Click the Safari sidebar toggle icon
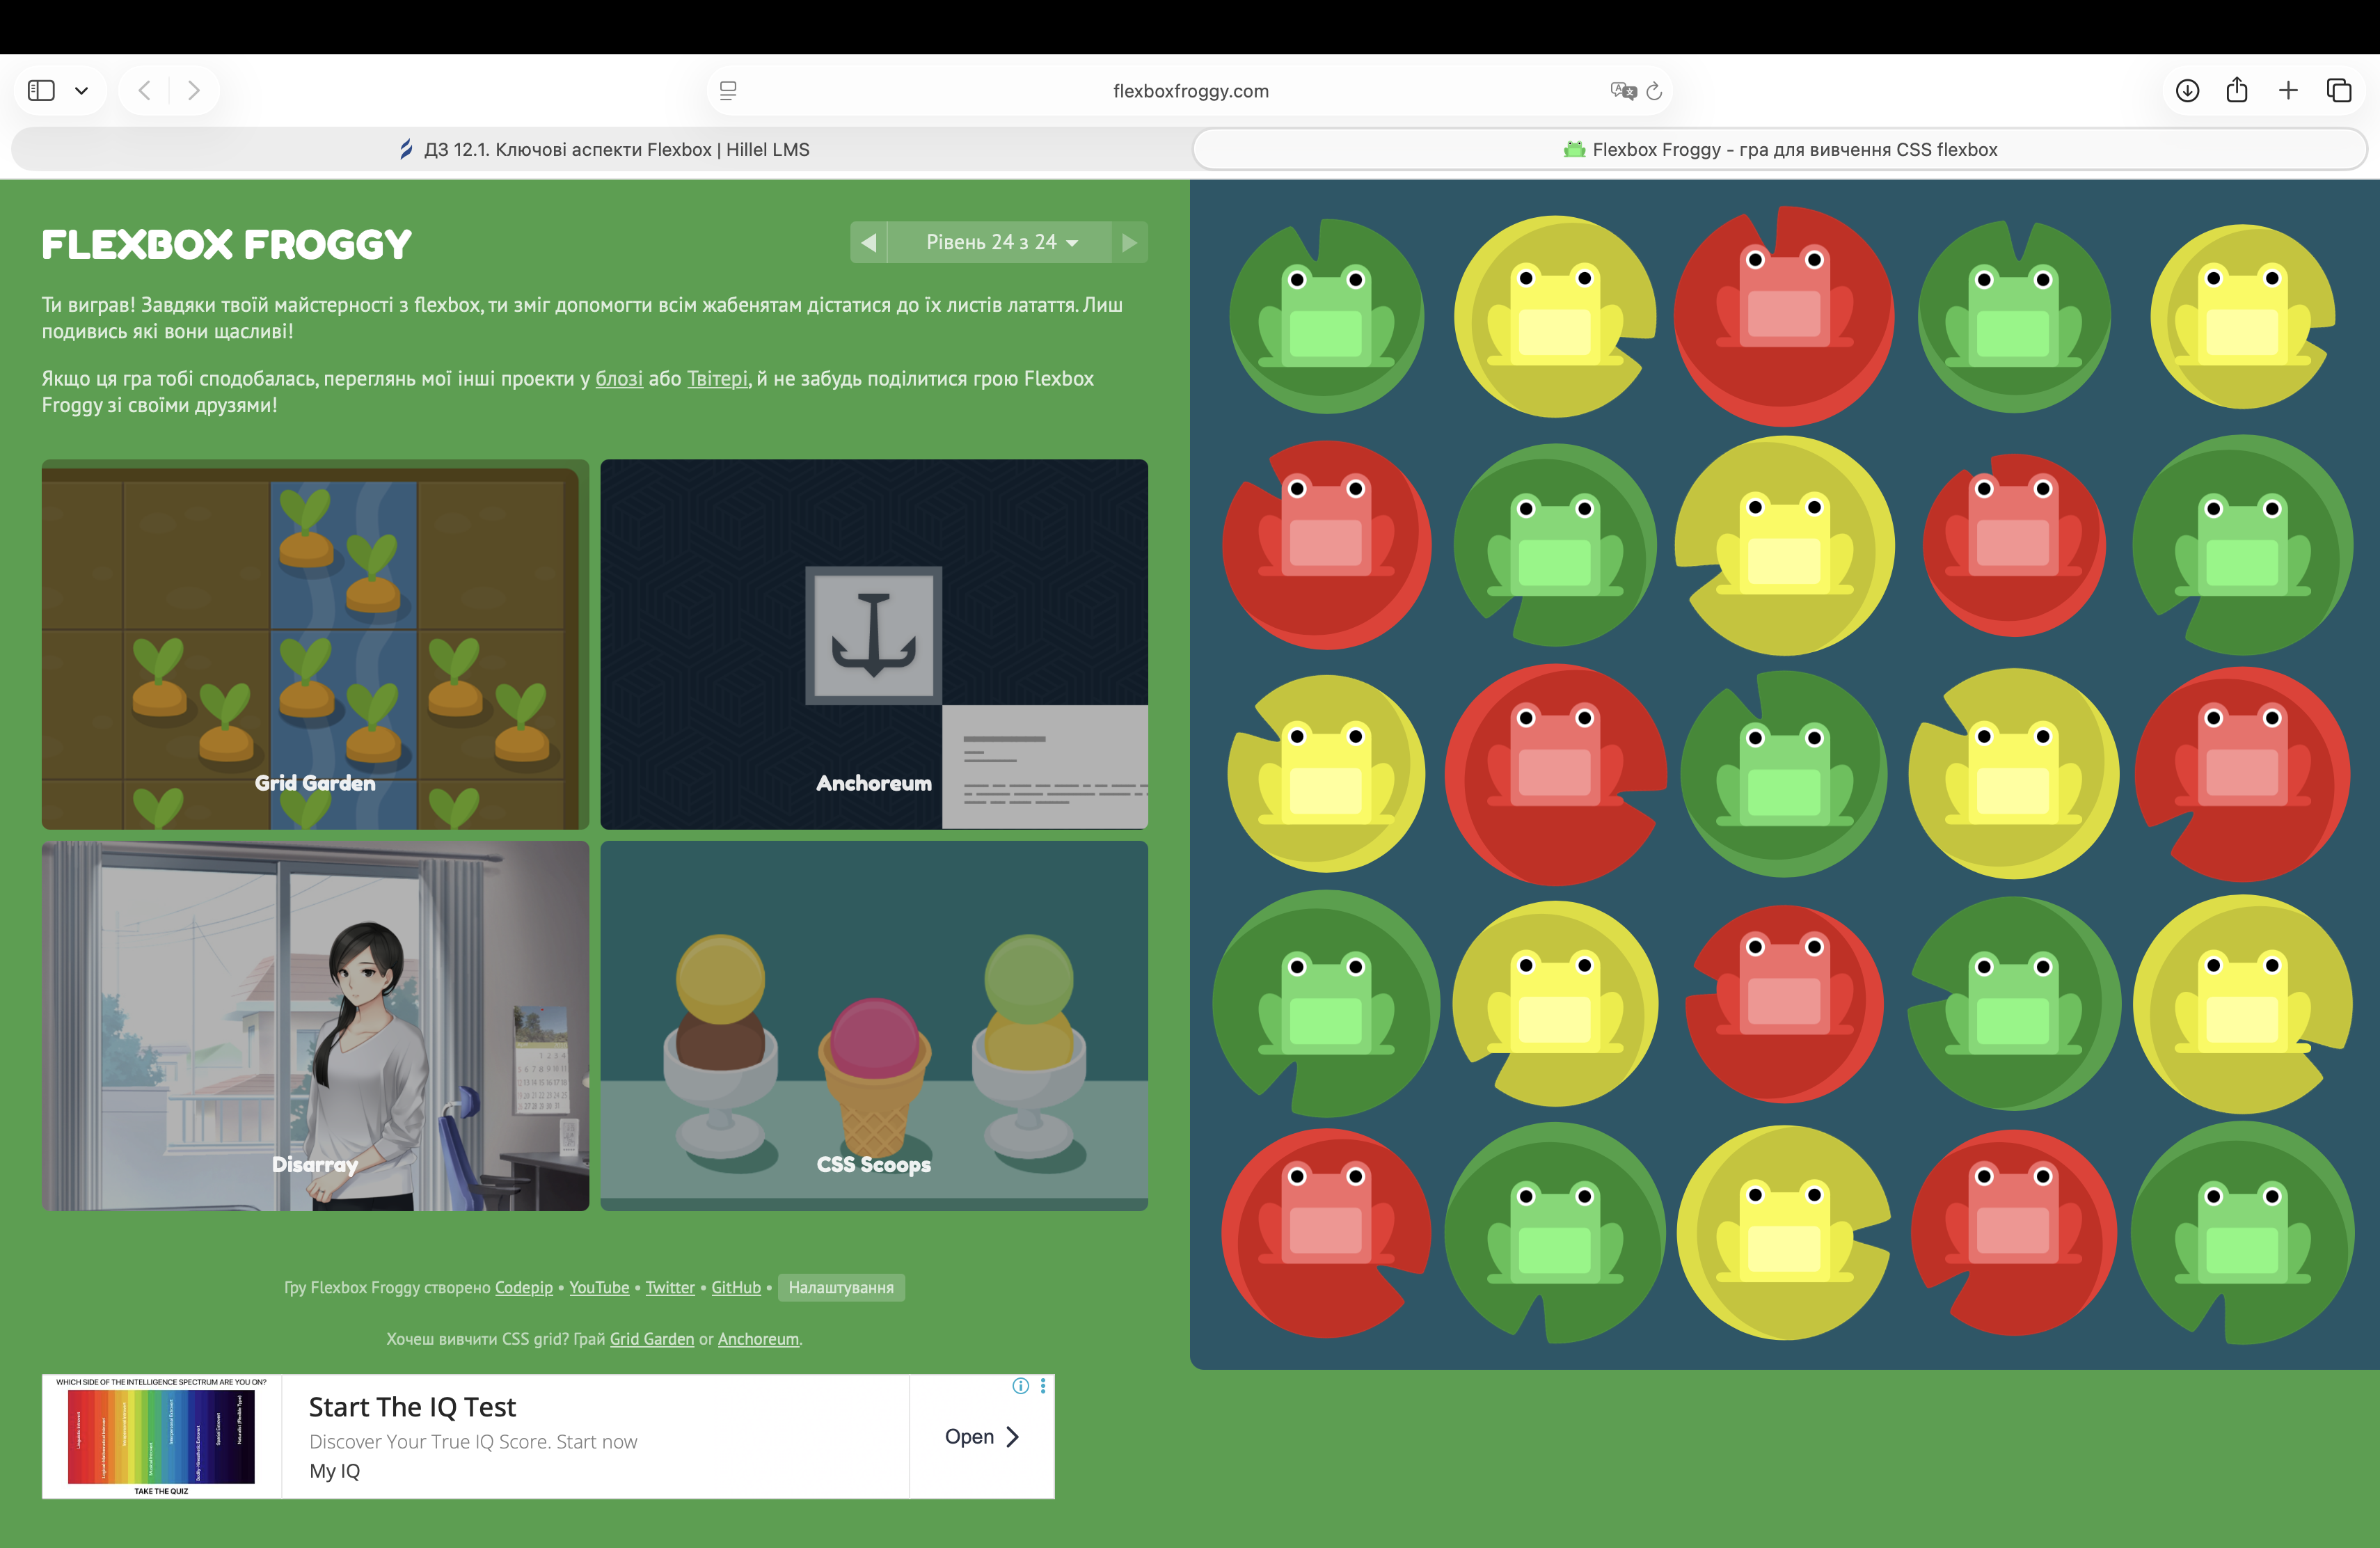 tap(41, 91)
